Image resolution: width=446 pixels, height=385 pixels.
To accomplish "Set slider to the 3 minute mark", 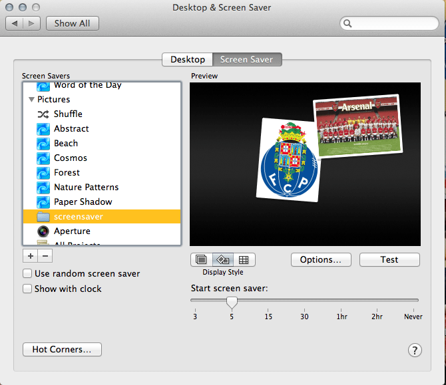I will click(195, 311).
